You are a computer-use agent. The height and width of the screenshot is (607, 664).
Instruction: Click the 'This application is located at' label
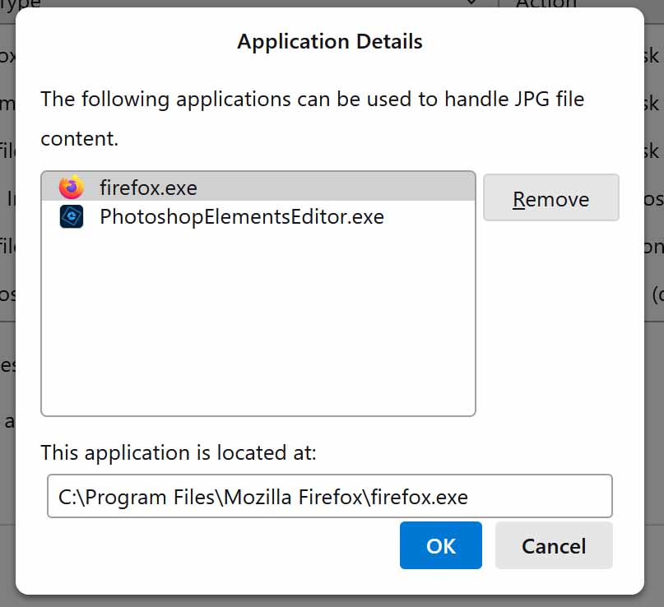coord(178,452)
